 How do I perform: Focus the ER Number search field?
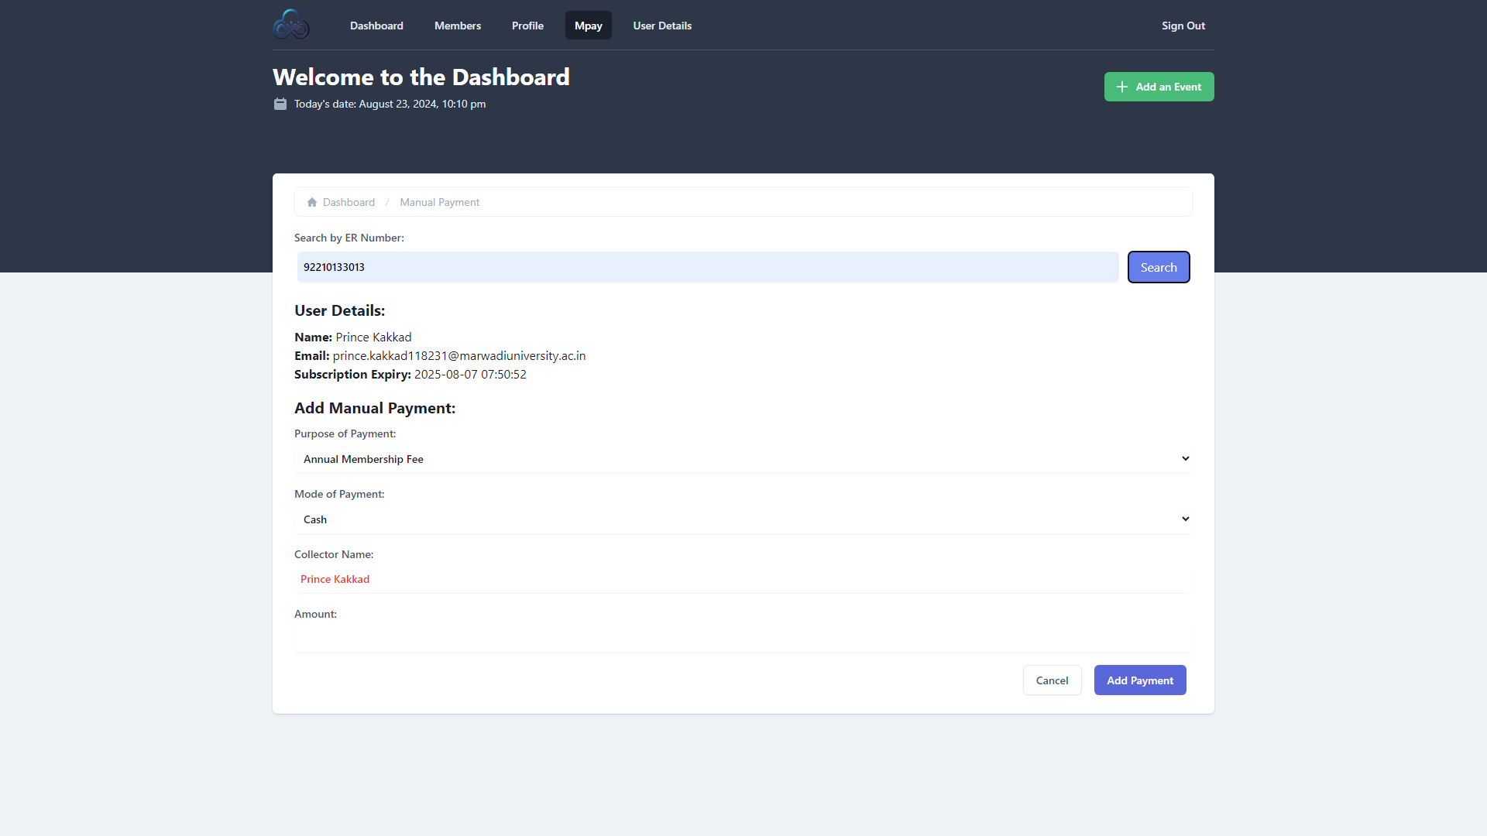coord(707,267)
